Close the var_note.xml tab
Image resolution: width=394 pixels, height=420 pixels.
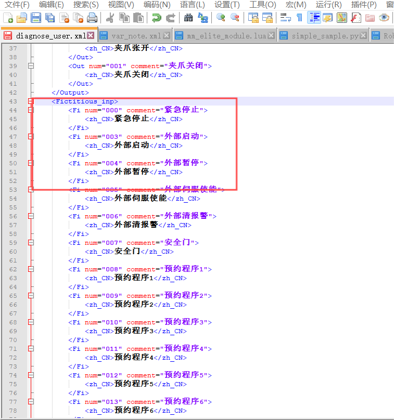click(166, 36)
